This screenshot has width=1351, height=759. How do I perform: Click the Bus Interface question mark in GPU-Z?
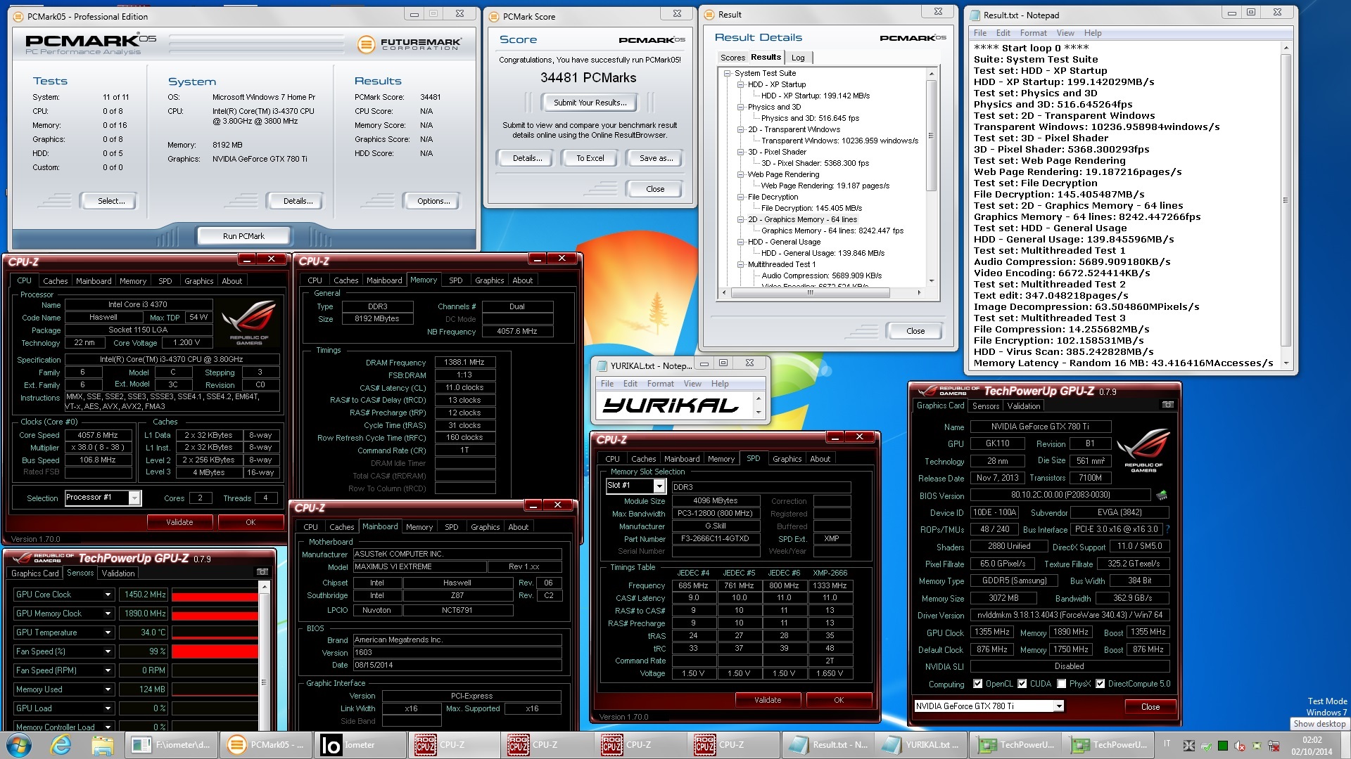pyautogui.click(x=1167, y=529)
